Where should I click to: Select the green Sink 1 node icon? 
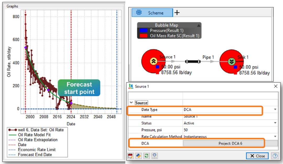[x=231, y=62]
